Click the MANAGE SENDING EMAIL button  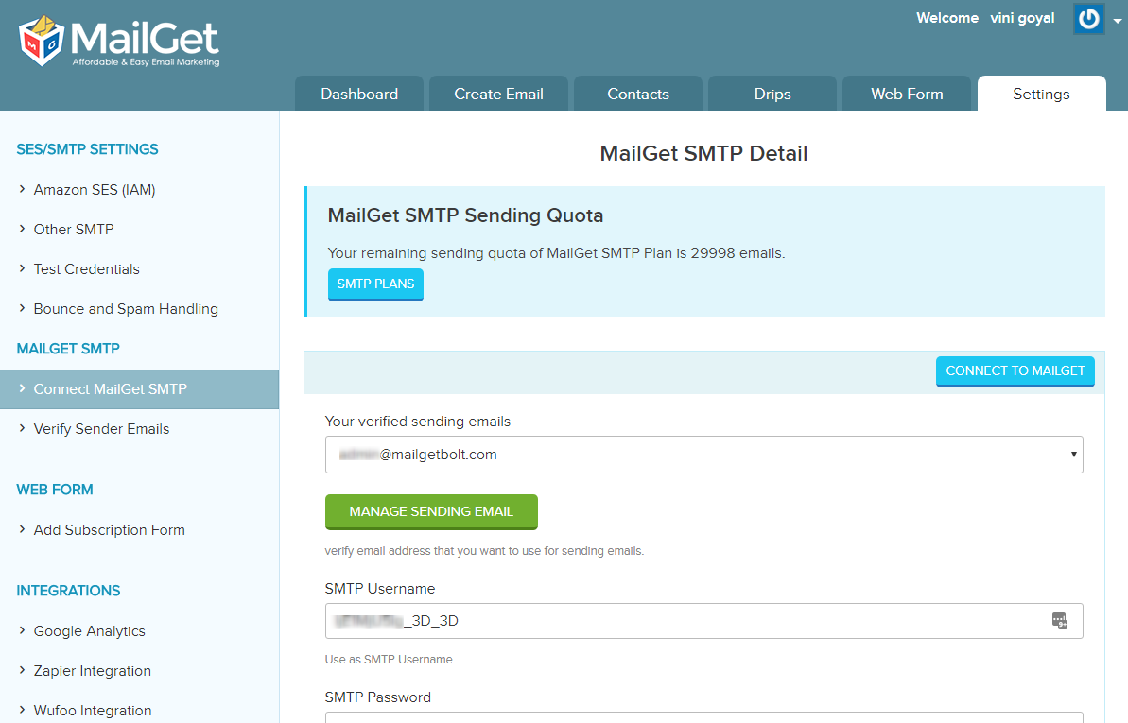(431, 511)
